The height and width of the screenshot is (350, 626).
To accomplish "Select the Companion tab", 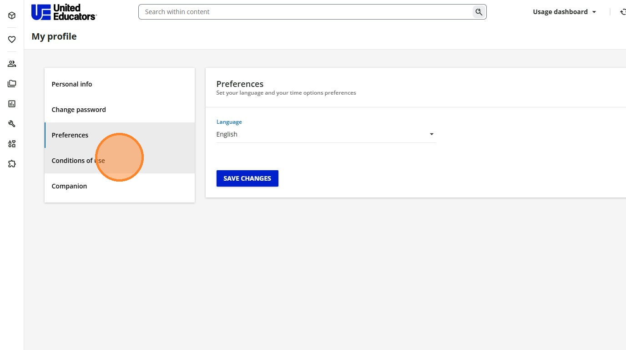I will (x=120, y=186).
